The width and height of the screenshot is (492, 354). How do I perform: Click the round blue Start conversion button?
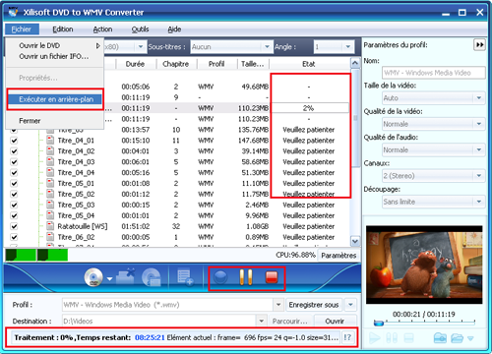pos(220,277)
